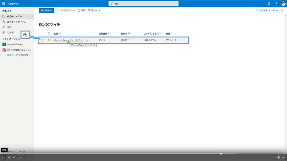Click the video progress bar handle
The width and height of the screenshot is (287, 161).
221,154
